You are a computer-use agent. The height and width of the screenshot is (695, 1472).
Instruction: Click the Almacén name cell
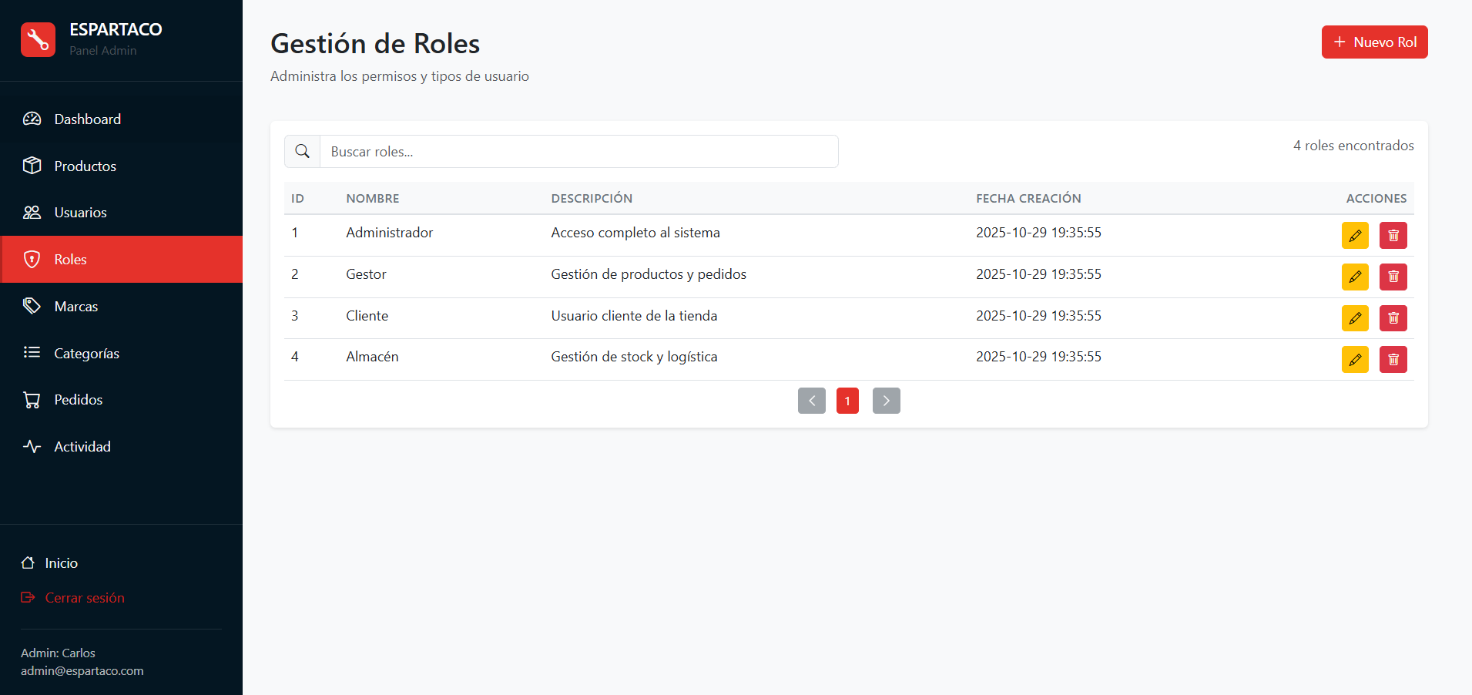(x=372, y=357)
